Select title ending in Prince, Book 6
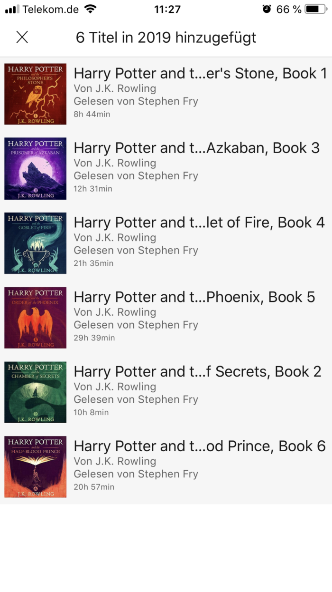Viewport: 332px width, 592px height. click(x=200, y=446)
